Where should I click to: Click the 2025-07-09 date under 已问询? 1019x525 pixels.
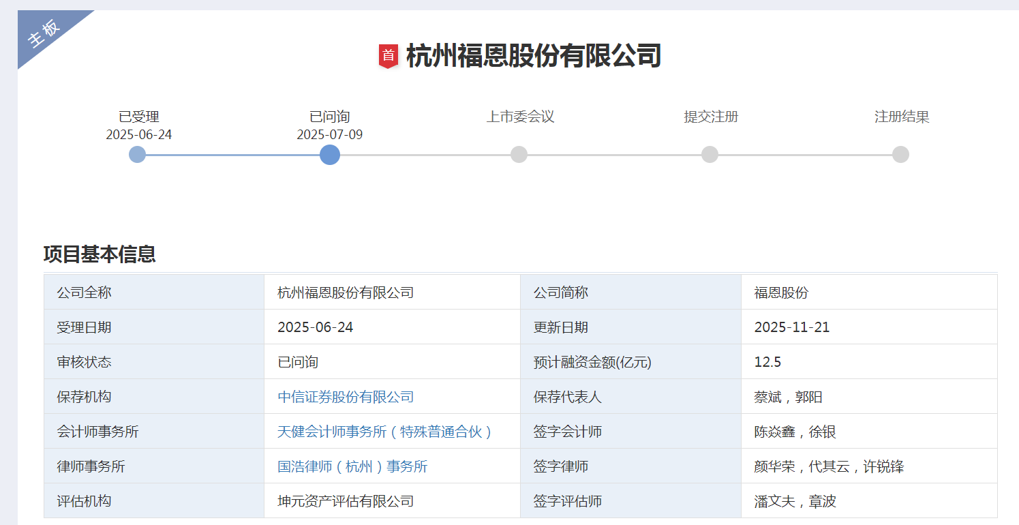(x=329, y=135)
